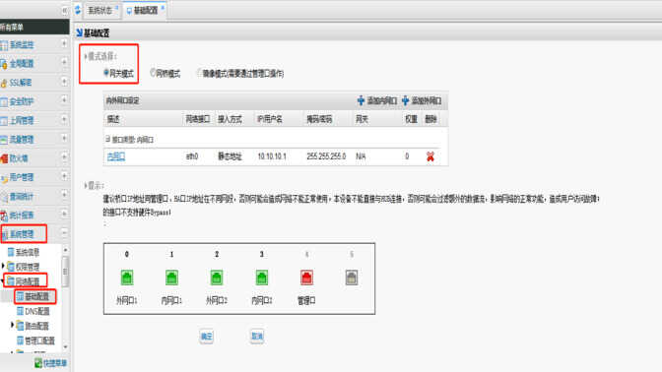662x372 pixels.
Task: Click IP address cell 10.10.10.1
Action: tap(272, 156)
